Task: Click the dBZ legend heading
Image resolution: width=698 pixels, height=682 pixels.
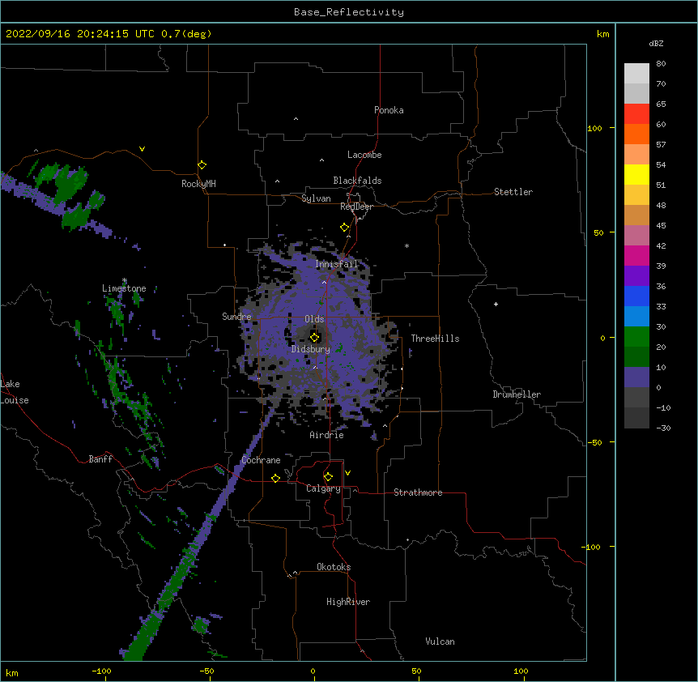Action: click(x=656, y=44)
